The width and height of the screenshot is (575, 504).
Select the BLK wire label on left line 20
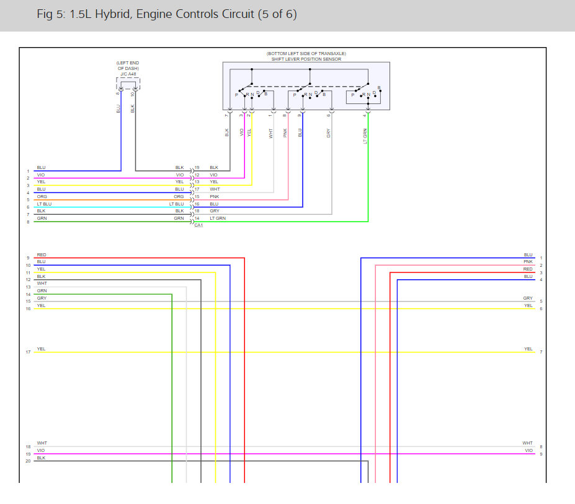click(41, 458)
